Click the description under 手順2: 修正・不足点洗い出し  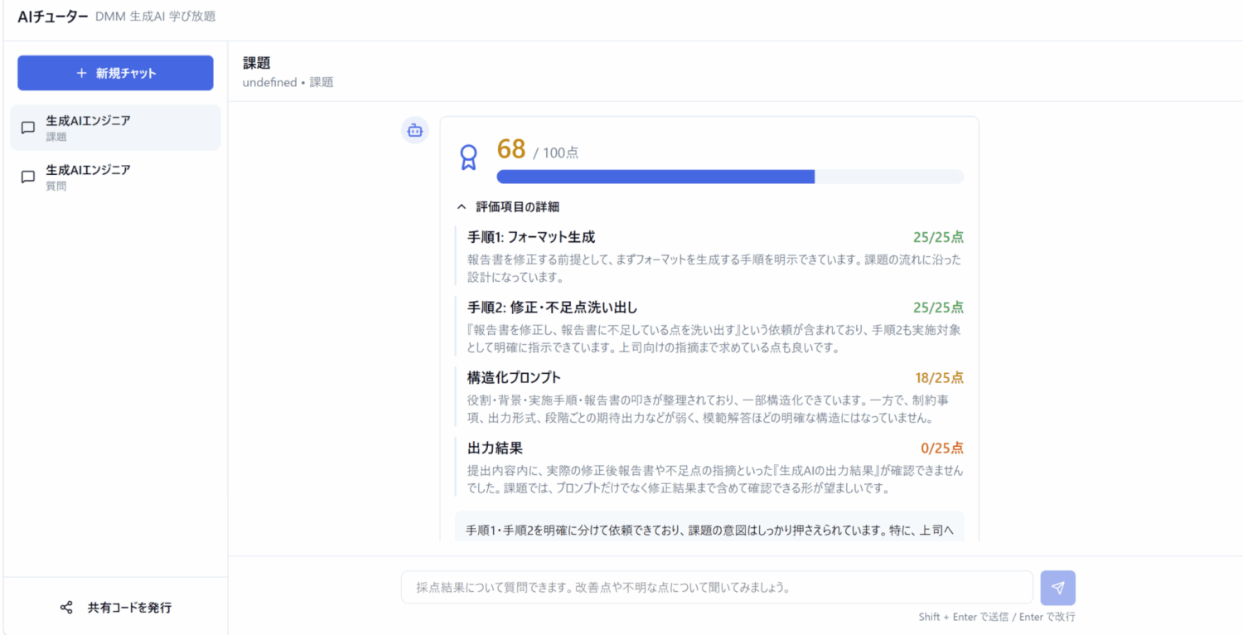[715, 338]
